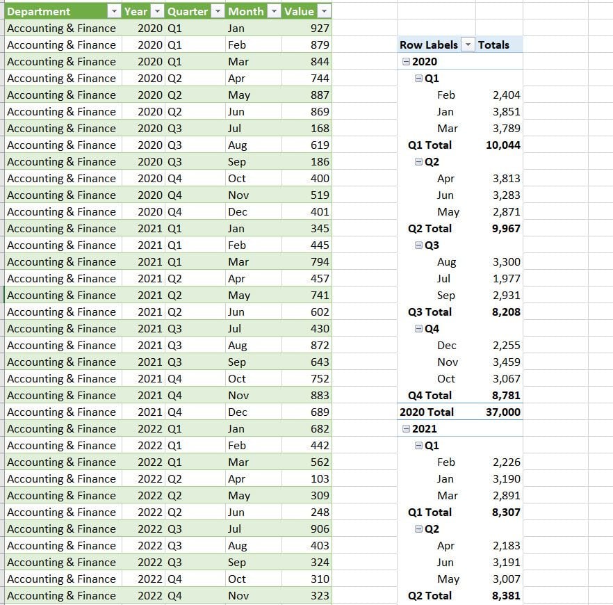Screen dimensions: 613x605
Task: Collapse the Q2 group under 2020
Action: point(418,161)
